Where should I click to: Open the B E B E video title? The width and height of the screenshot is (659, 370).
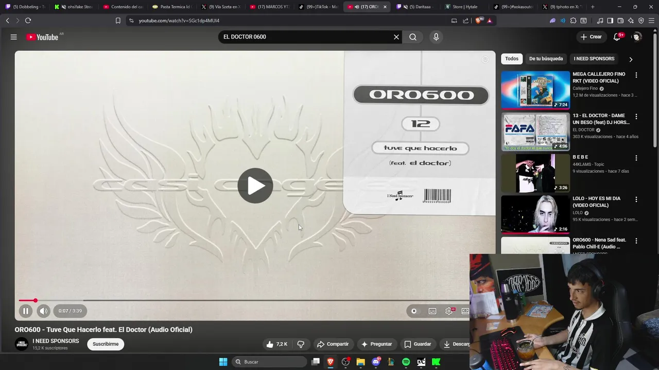(x=581, y=157)
